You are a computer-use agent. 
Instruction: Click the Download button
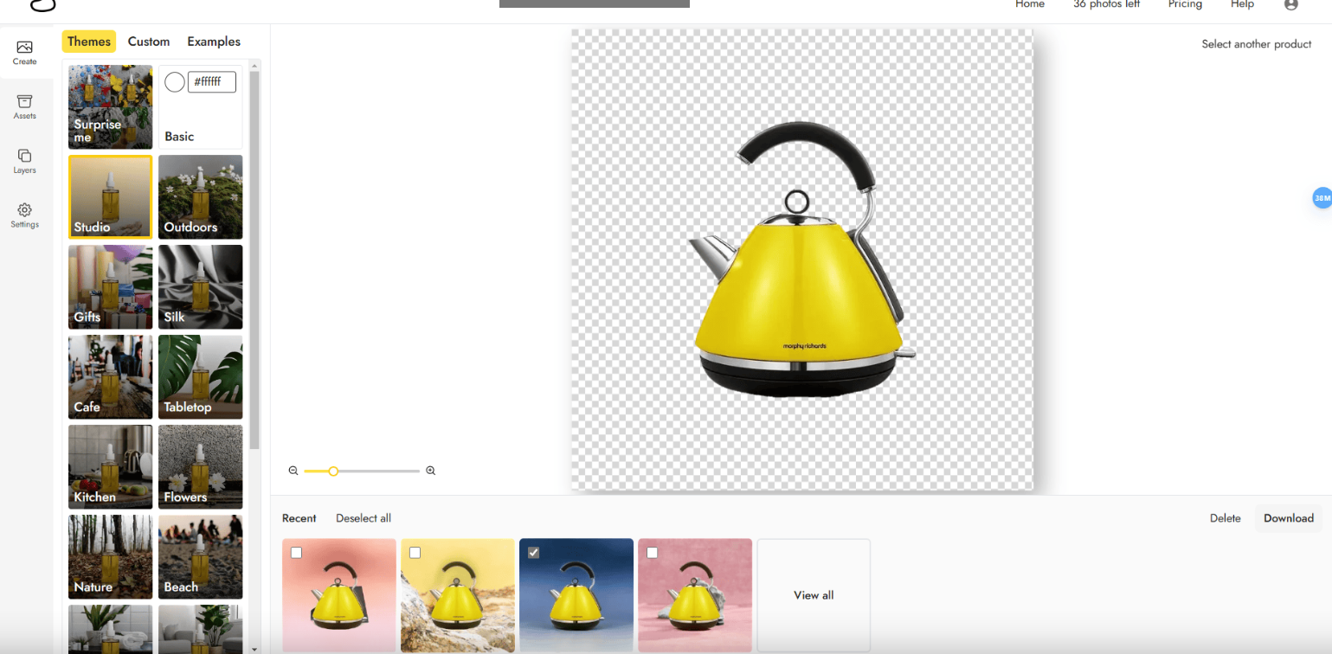1287,517
